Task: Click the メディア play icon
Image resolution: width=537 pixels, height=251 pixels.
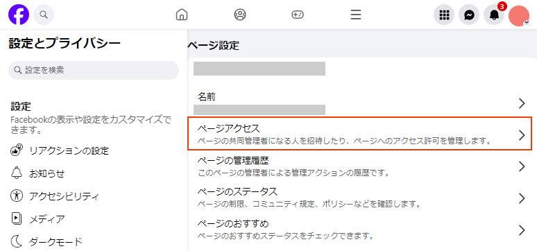Action: click(17, 218)
